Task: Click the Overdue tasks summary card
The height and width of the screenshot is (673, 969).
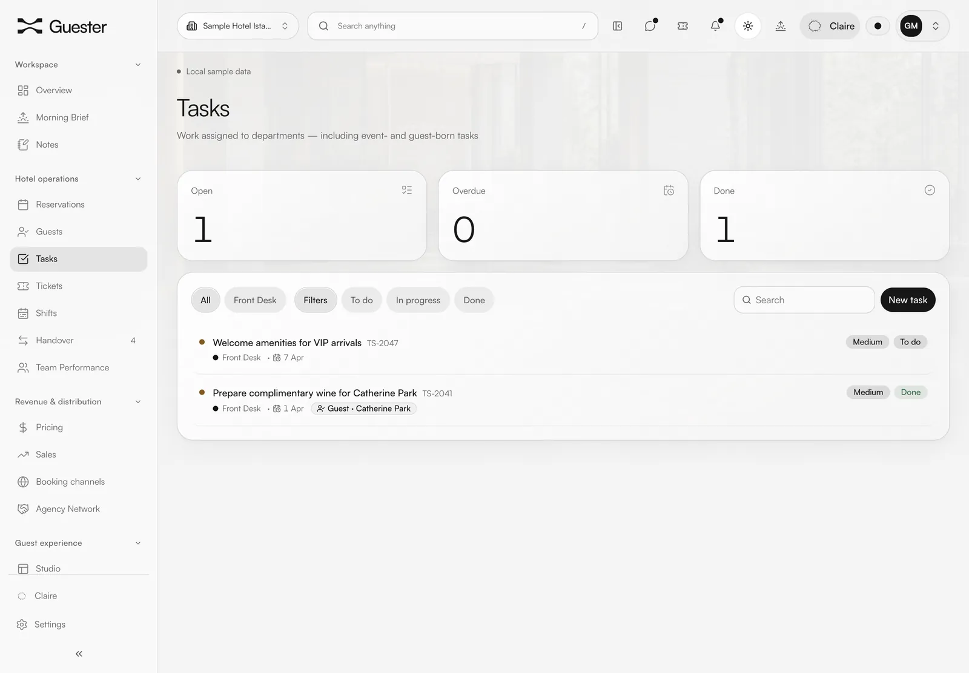Action: pyautogui.click(x=563, y=215)
